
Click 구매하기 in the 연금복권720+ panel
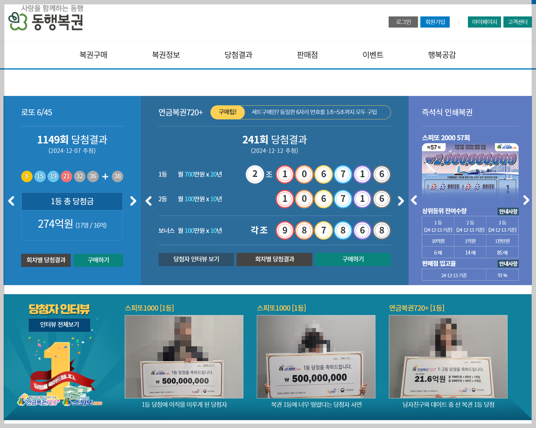pos(353,259)
